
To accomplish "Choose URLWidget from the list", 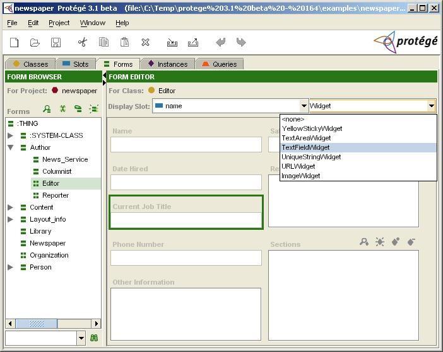I will pos(358,166).
